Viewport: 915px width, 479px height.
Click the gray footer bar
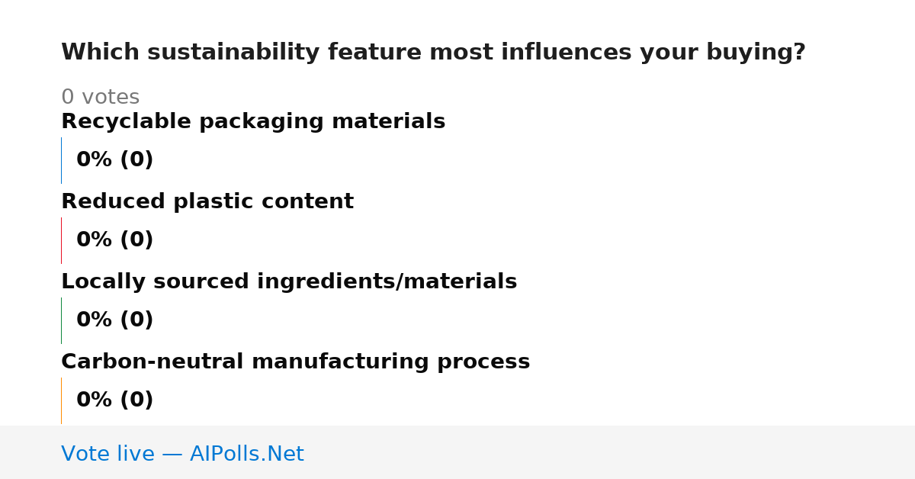click(x=457, y=452)
